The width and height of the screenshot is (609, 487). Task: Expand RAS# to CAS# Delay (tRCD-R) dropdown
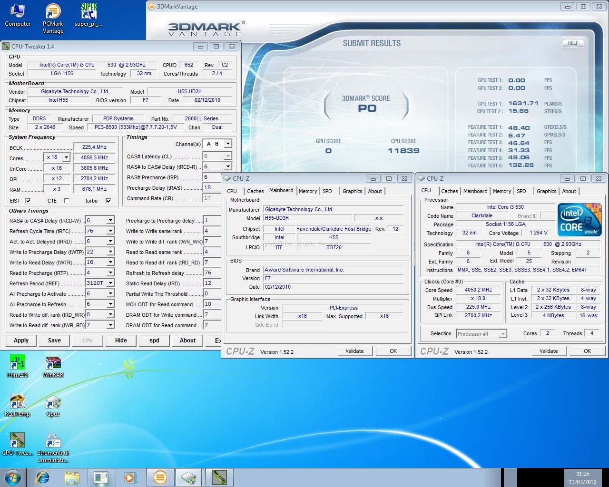(228, 166)
